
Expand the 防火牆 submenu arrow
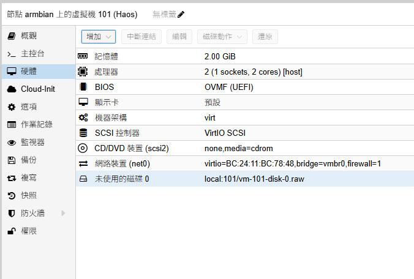pyautogui.click(x=63, y=214)
